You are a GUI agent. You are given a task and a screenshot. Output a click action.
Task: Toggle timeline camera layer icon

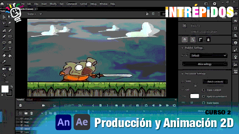(43, 105)
